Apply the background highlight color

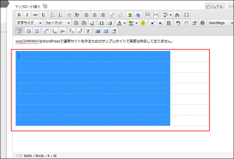(131, 23)
